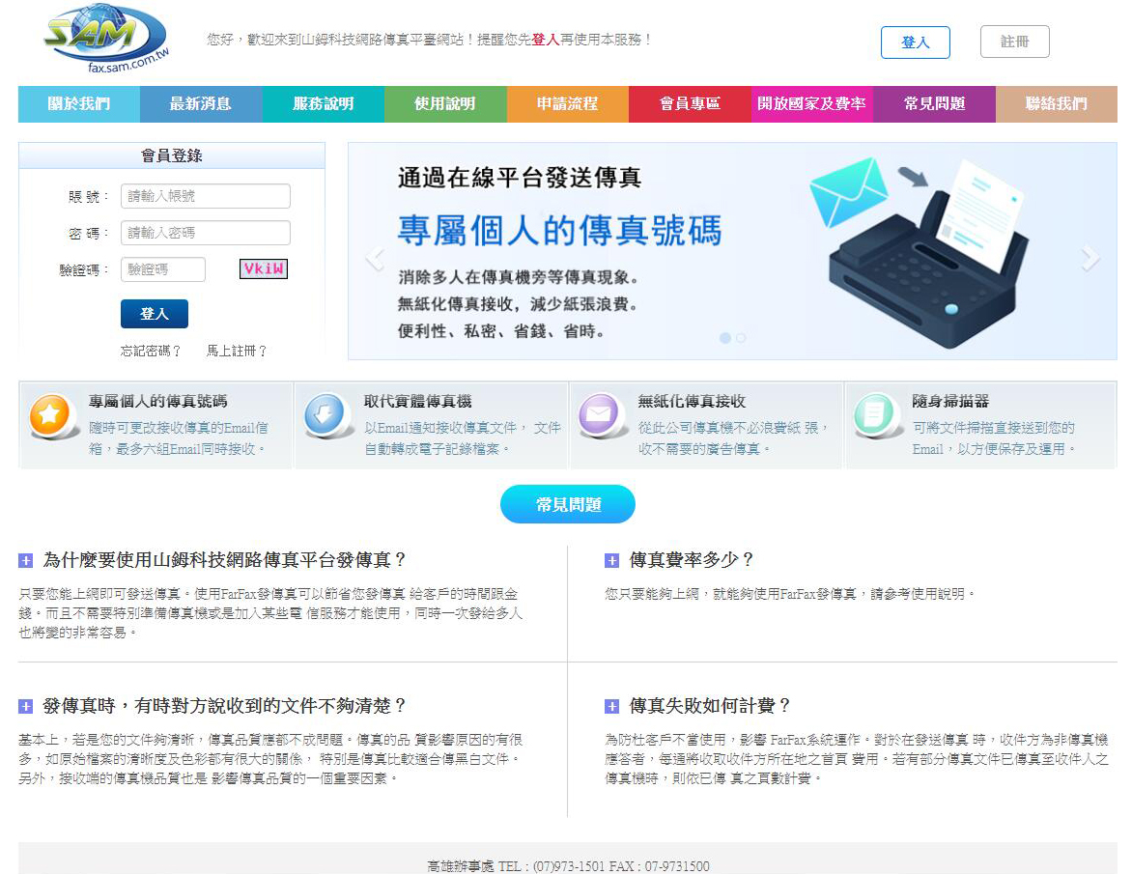The width and height of the screenshot is (1132, 874).
Task: Go to the previous banner slide arrow
Action: click(375, 258)
